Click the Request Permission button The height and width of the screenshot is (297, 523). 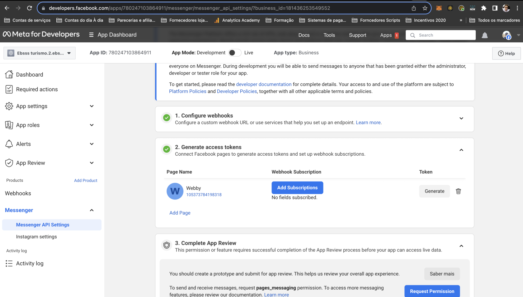[x=432, y=291]
